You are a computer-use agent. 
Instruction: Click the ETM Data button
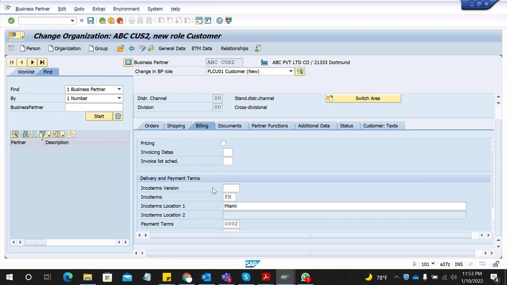[x=202, y=48]
